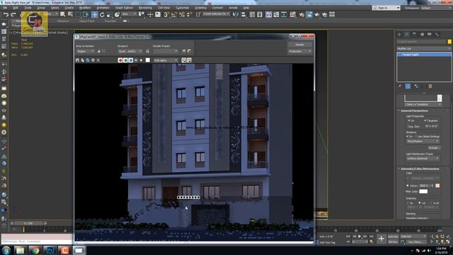Select the cd intensity radio button
Image resolution: width=453 pixels, height=255 pixels.
click(x=420, y=203)
